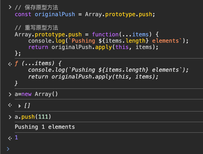Click the input chevron beside the '保存原型方法' comment
Screen dimensions: 203x154
(10, 7)
